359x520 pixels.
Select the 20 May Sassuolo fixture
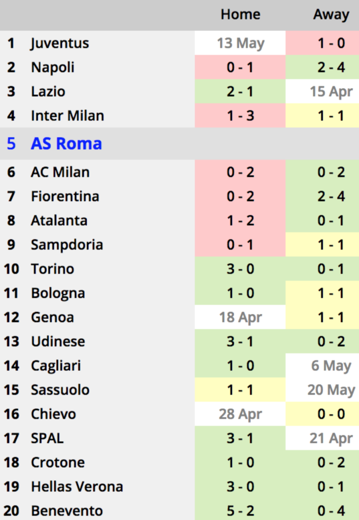coord(322,390)
